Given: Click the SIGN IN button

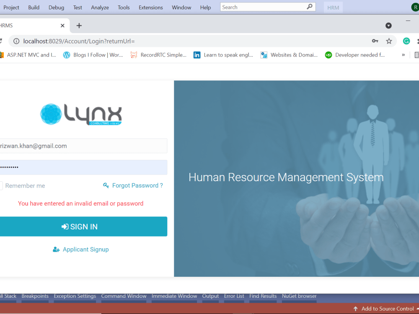Looking at the screenshot, I should pyautogui.click(x=83, y=226).
